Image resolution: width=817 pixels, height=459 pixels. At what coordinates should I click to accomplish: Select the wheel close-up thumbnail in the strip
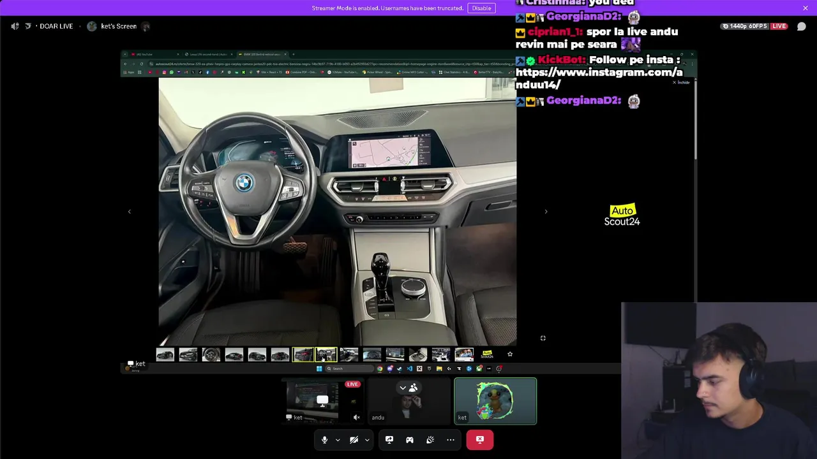tap(211, 354)
